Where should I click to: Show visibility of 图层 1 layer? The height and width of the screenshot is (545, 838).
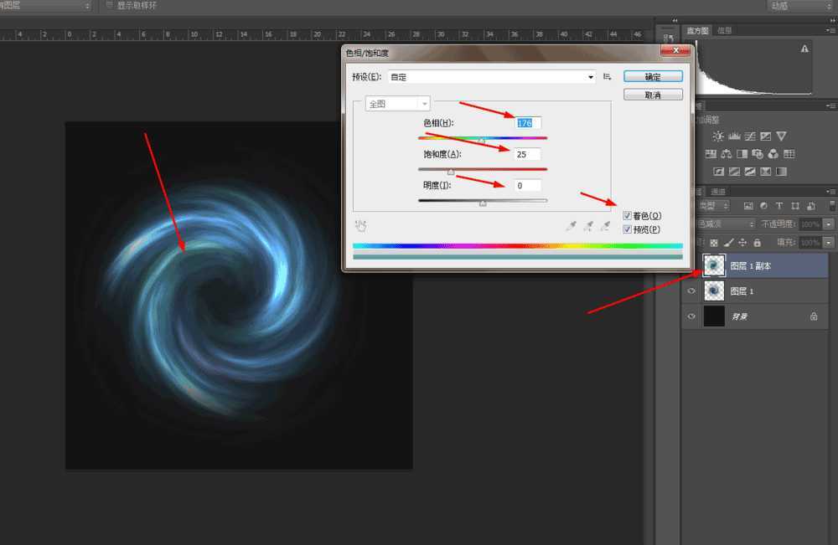691,290
